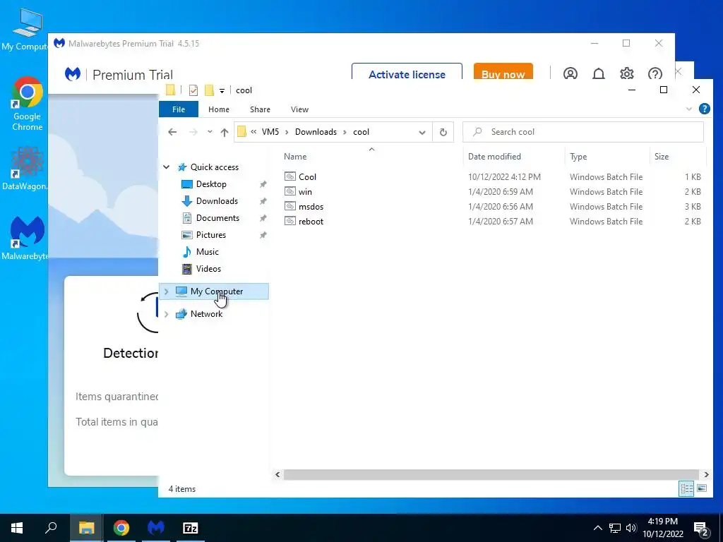The width and height of the screenshot is (723, 542).
Task: Open recent locations dropdown
Action: [210, 132]
